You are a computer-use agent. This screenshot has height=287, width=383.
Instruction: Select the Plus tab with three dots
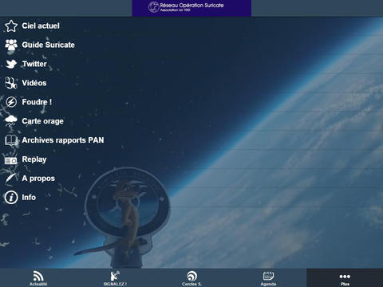[x=345, y=277]
